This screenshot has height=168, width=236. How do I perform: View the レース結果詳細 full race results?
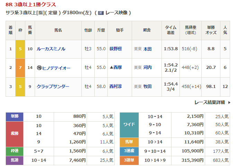tap(210, 103)
